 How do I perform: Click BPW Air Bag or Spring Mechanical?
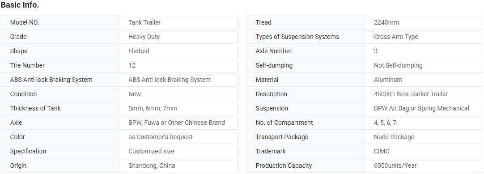click(421, 108)
